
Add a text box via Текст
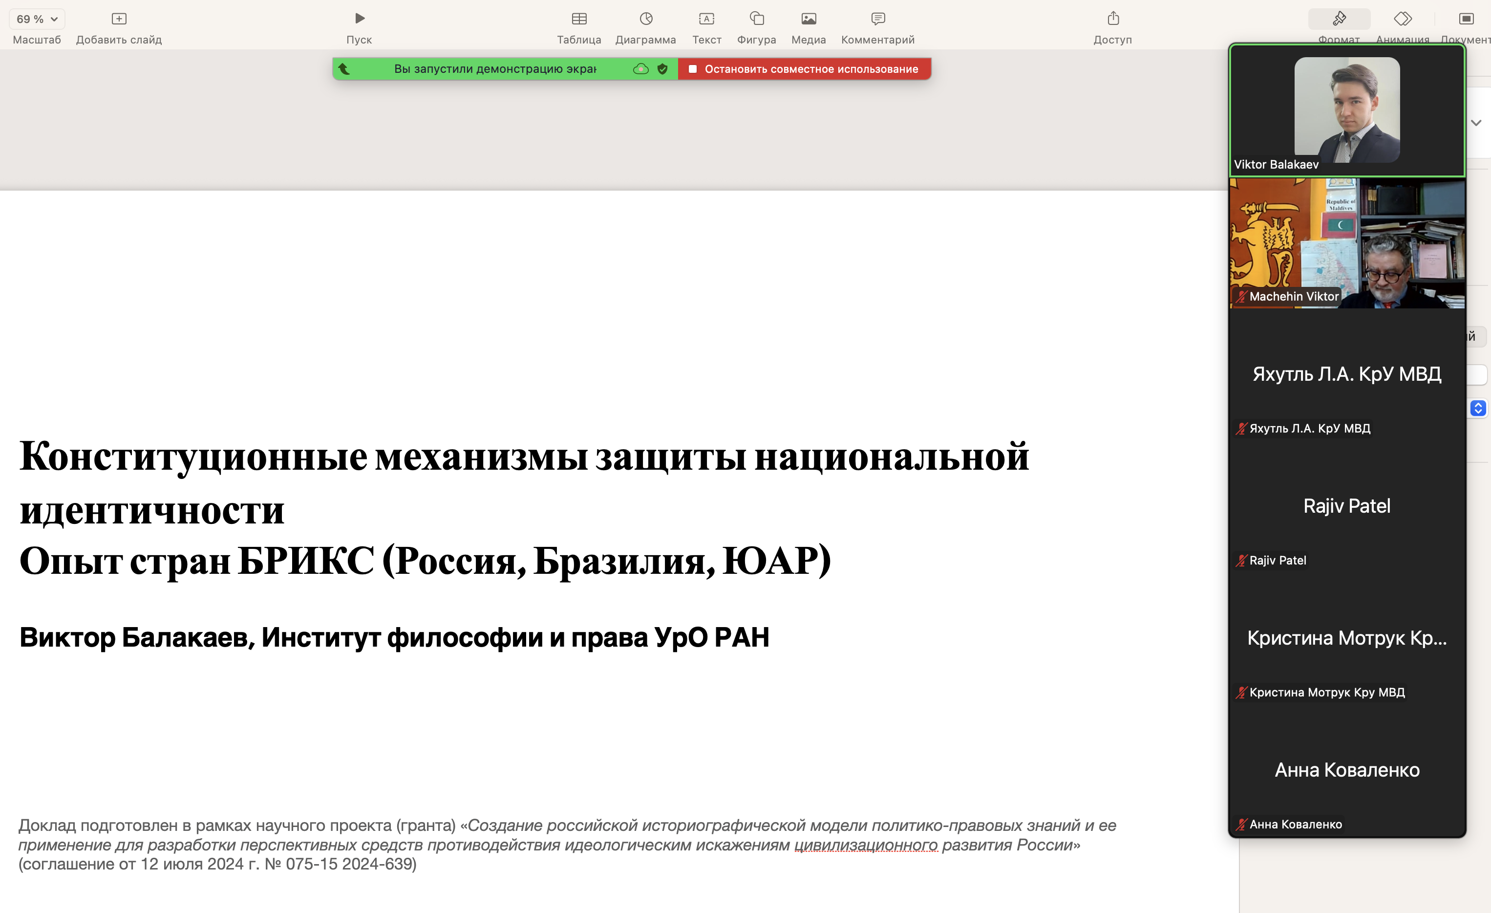[x=706, y=19]
